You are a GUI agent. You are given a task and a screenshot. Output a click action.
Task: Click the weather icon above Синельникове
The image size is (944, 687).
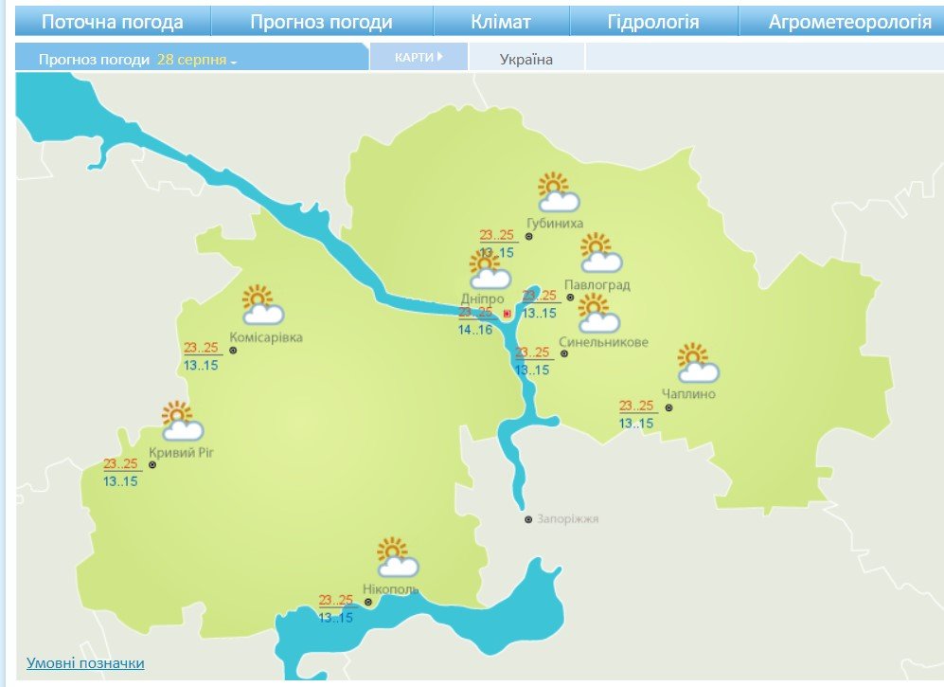tap(597, 314)
